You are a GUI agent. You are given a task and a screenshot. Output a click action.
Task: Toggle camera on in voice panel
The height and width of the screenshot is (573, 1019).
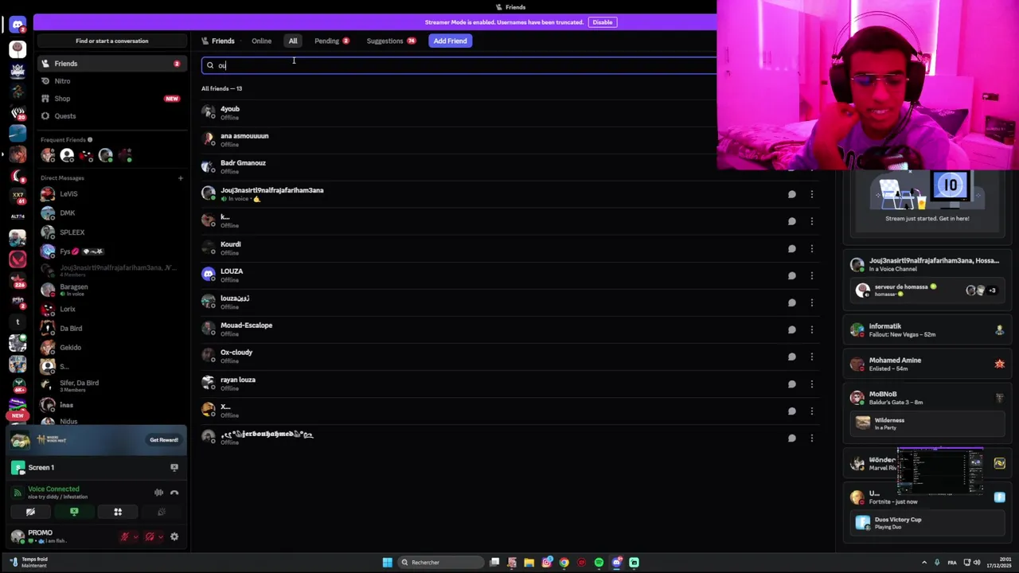pyautogui.click(x=30, y=512)
